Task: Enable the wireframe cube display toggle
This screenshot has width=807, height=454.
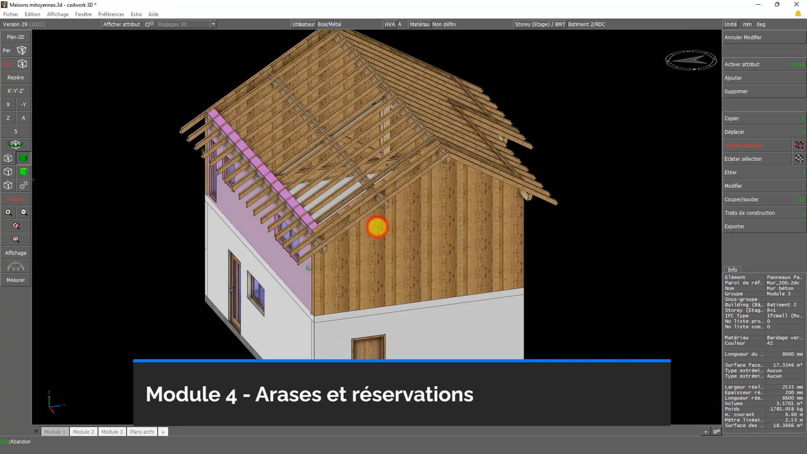Action: pos(8,158)
